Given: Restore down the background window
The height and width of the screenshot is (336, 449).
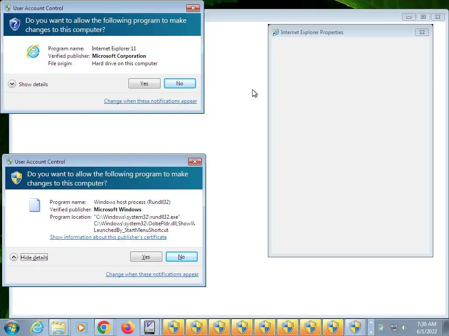Looking at the screenshot, I should 423,17.
